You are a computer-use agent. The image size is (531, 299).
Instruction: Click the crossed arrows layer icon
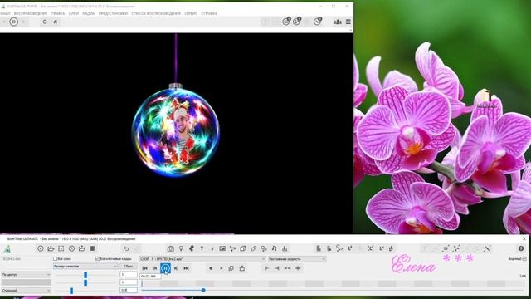(371, 248)
